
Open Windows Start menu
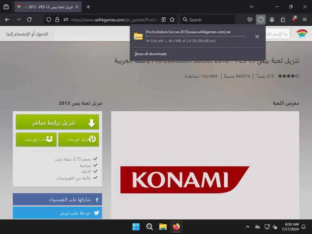pyautogui.click(x=136, y=227)
